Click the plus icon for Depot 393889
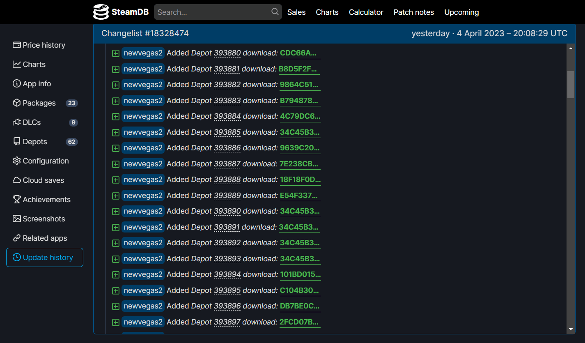The width and height of the screenshot is (585, 343). pos(116,196)
